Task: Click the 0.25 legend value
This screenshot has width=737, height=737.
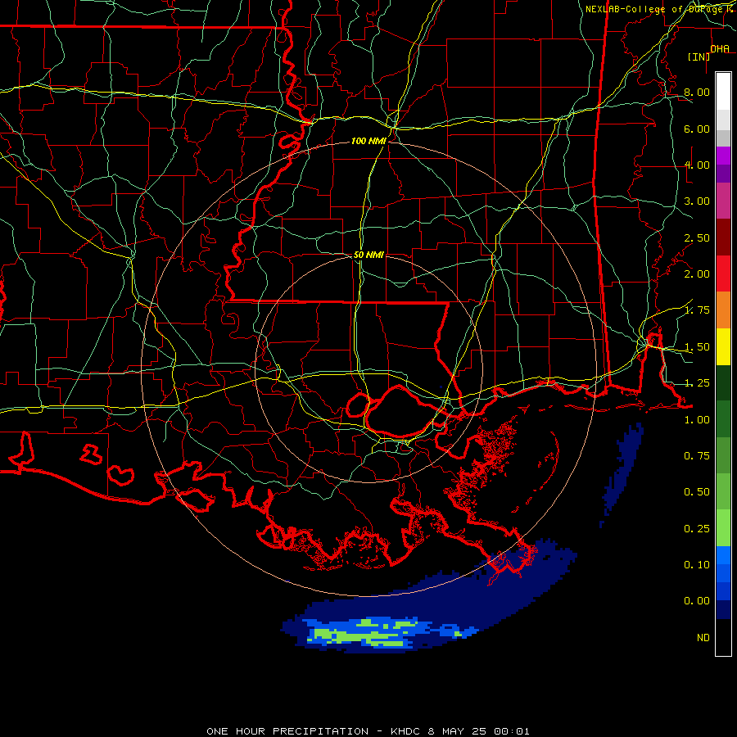Action: tap(697, 529)
